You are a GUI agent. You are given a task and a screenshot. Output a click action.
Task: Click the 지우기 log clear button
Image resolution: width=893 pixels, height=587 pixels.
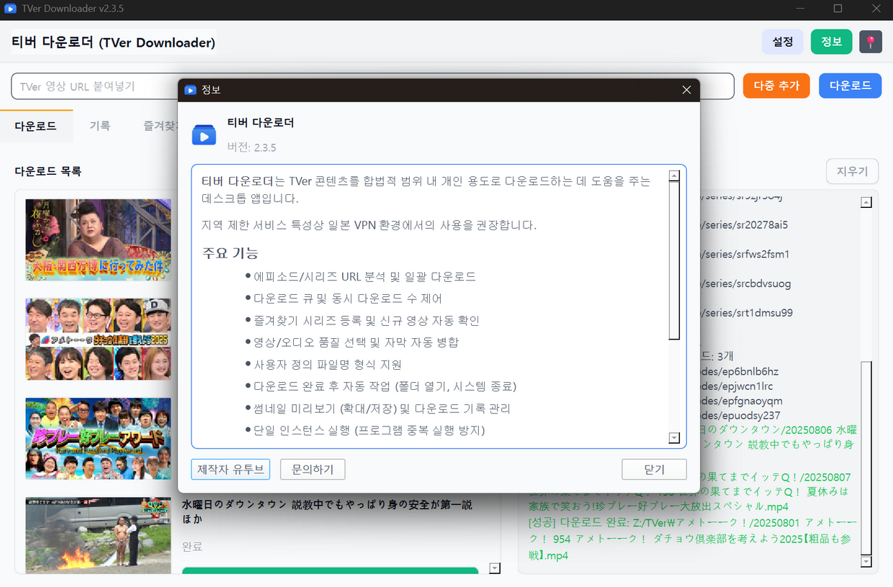(853, 171)
